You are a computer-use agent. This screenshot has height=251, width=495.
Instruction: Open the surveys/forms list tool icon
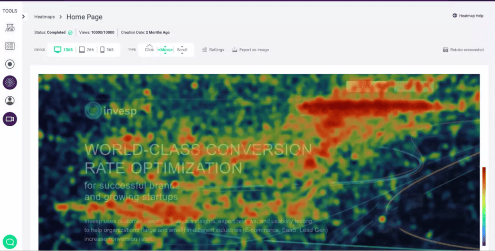[x=10, y=46]
